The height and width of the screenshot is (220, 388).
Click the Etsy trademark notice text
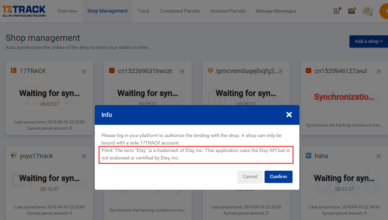pyautogui.click(x=195, y=154)
